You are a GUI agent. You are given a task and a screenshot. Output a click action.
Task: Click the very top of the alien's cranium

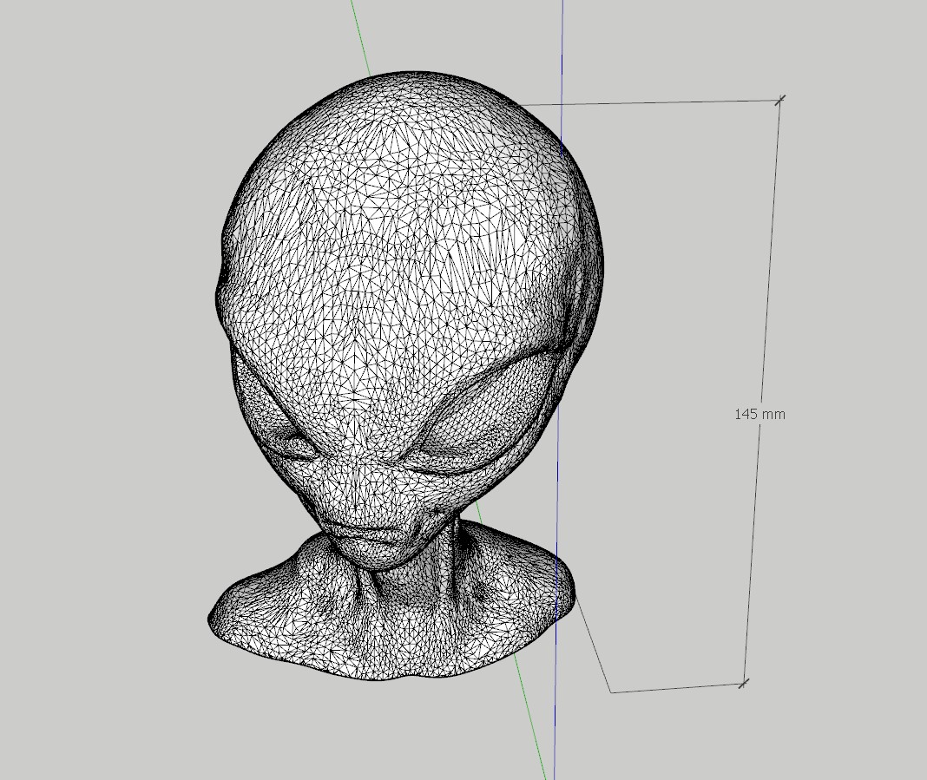tap(417, 78)
